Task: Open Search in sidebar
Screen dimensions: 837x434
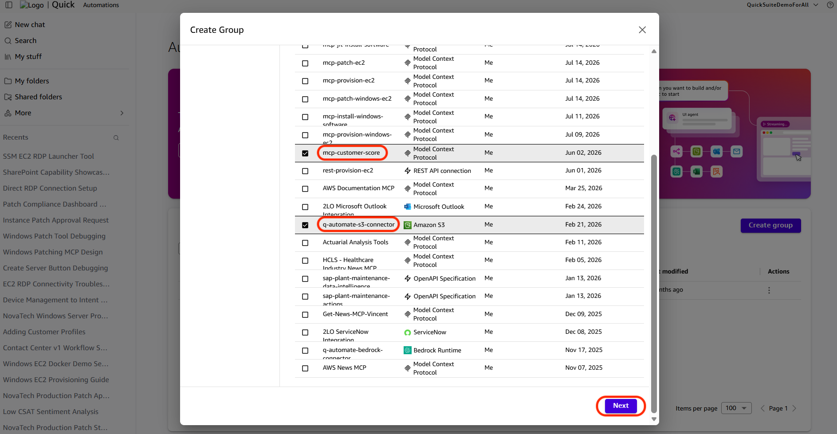Action: [x=26, y=41]
